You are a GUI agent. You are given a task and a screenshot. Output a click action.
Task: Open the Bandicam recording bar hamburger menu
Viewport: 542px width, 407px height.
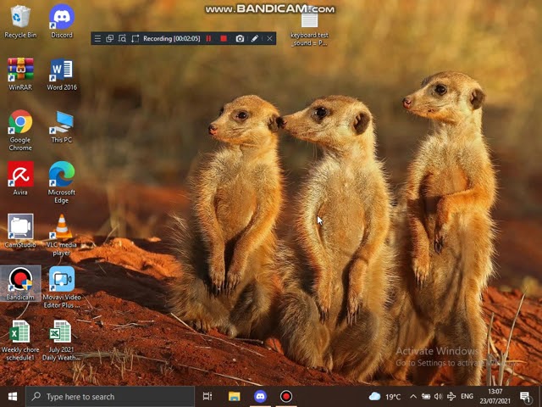[x=98, y=38]
